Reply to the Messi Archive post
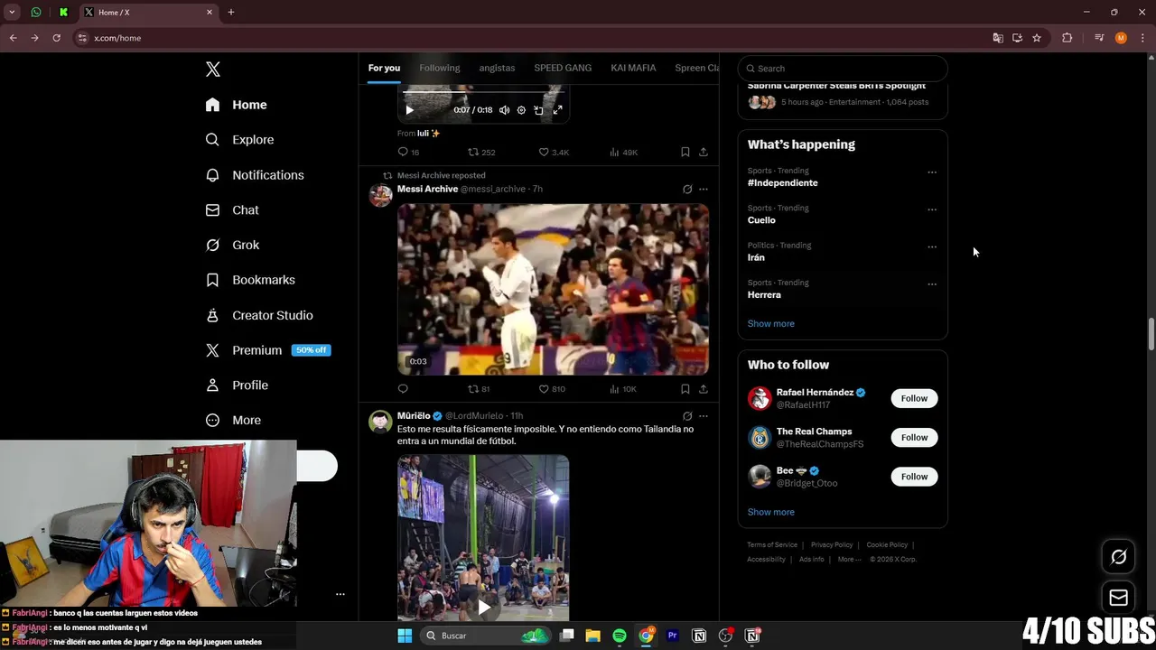Image resolution: width=1156 pixels, height=650 pixels. click(x=403, y=389)
